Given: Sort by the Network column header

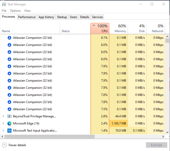Looking at the screenshot, I should pos(156,29).
